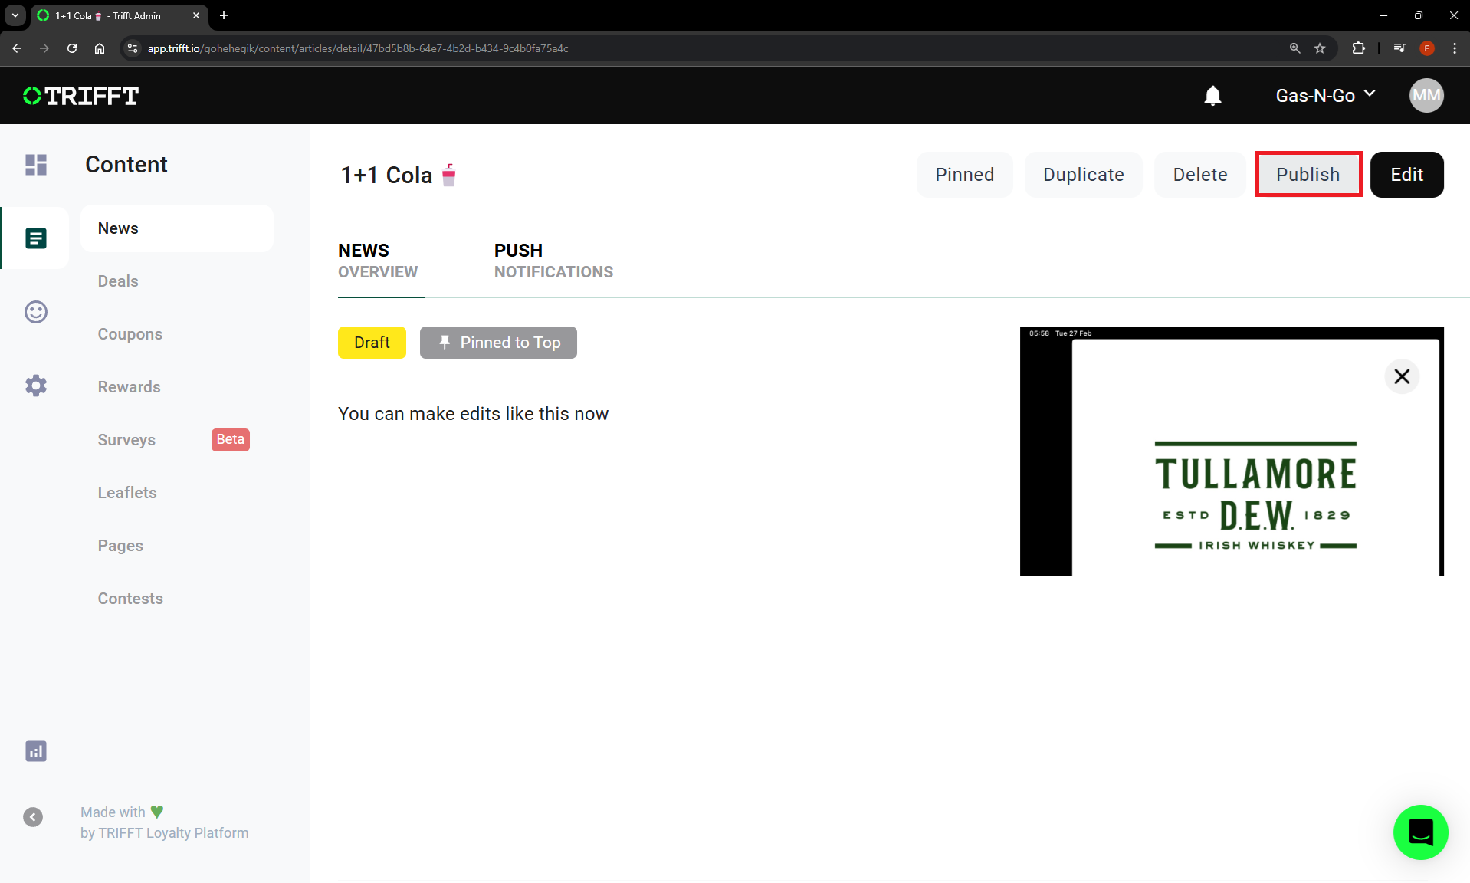Viewport: 1470px width, 883px height.
Task: Click the 1+1 Cola article title
Action: click(399, 175)
